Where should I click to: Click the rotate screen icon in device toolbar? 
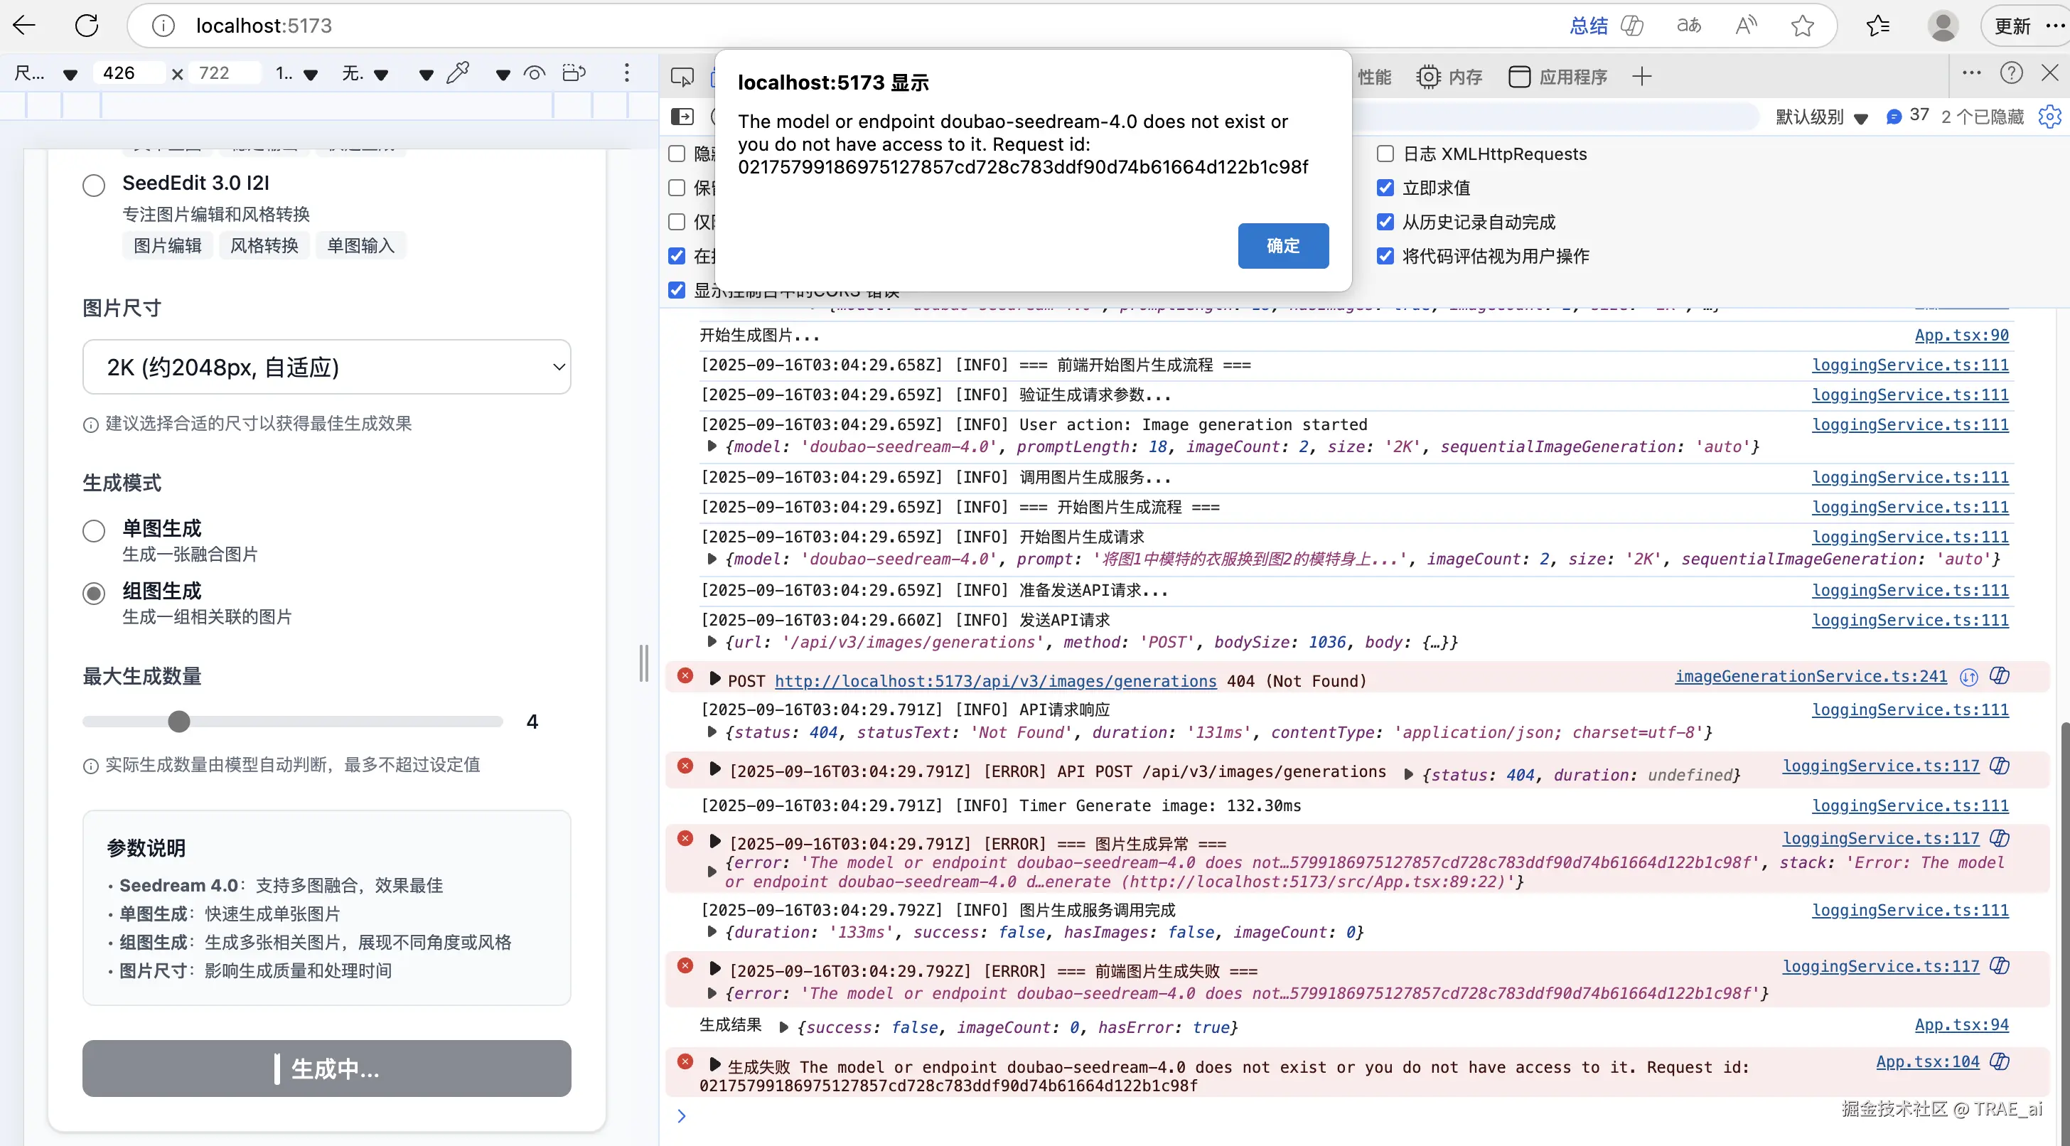pos(574,73)
